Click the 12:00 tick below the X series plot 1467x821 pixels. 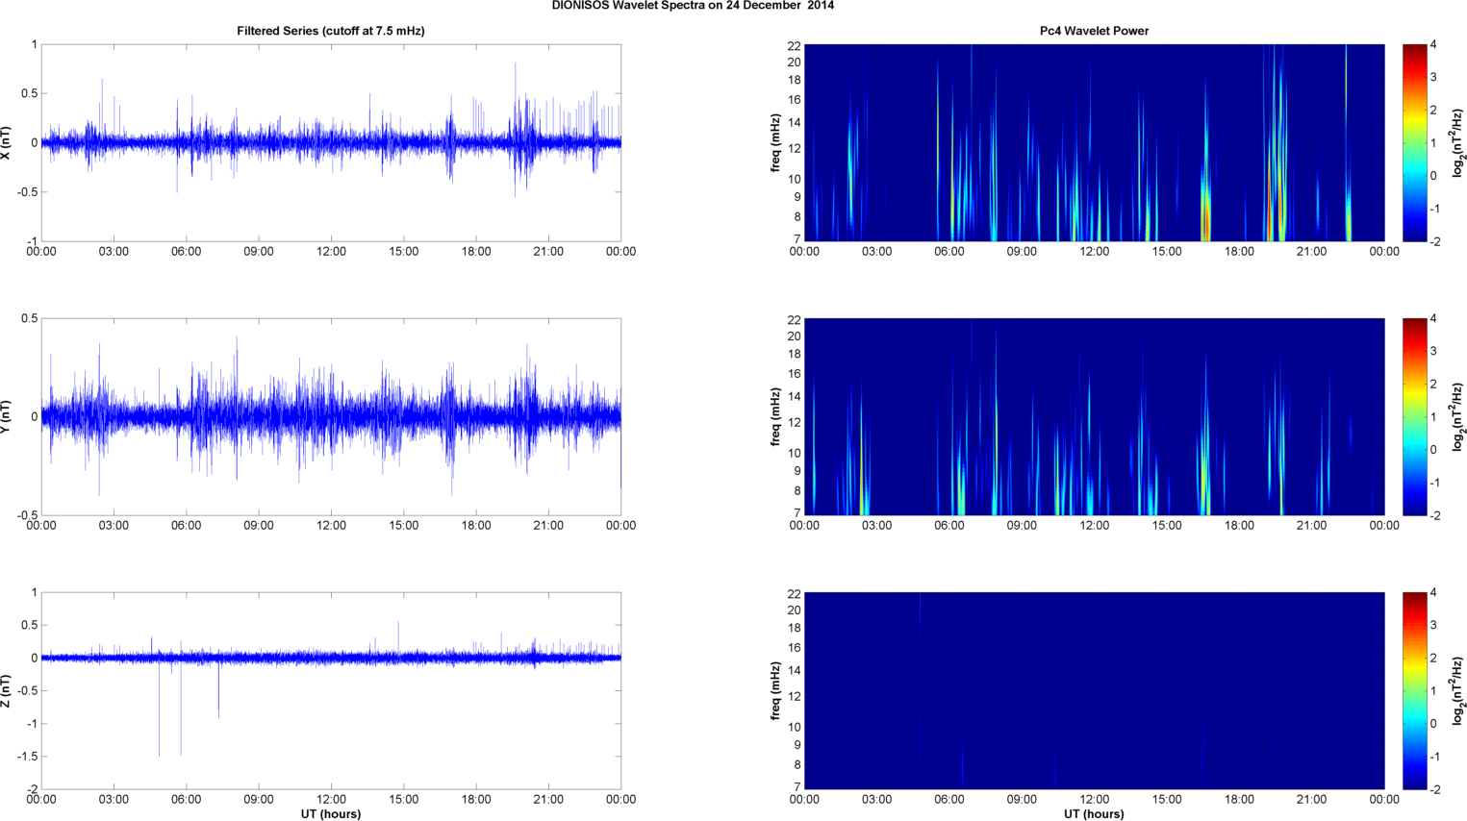331,252
